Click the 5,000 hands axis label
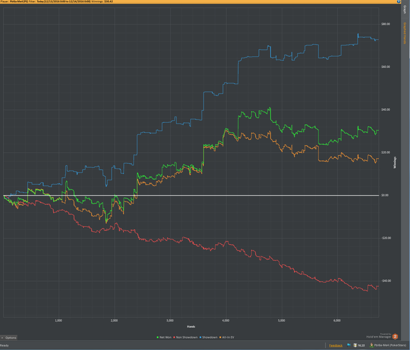This screenshot has height=350, width=410. pos(281,321)
